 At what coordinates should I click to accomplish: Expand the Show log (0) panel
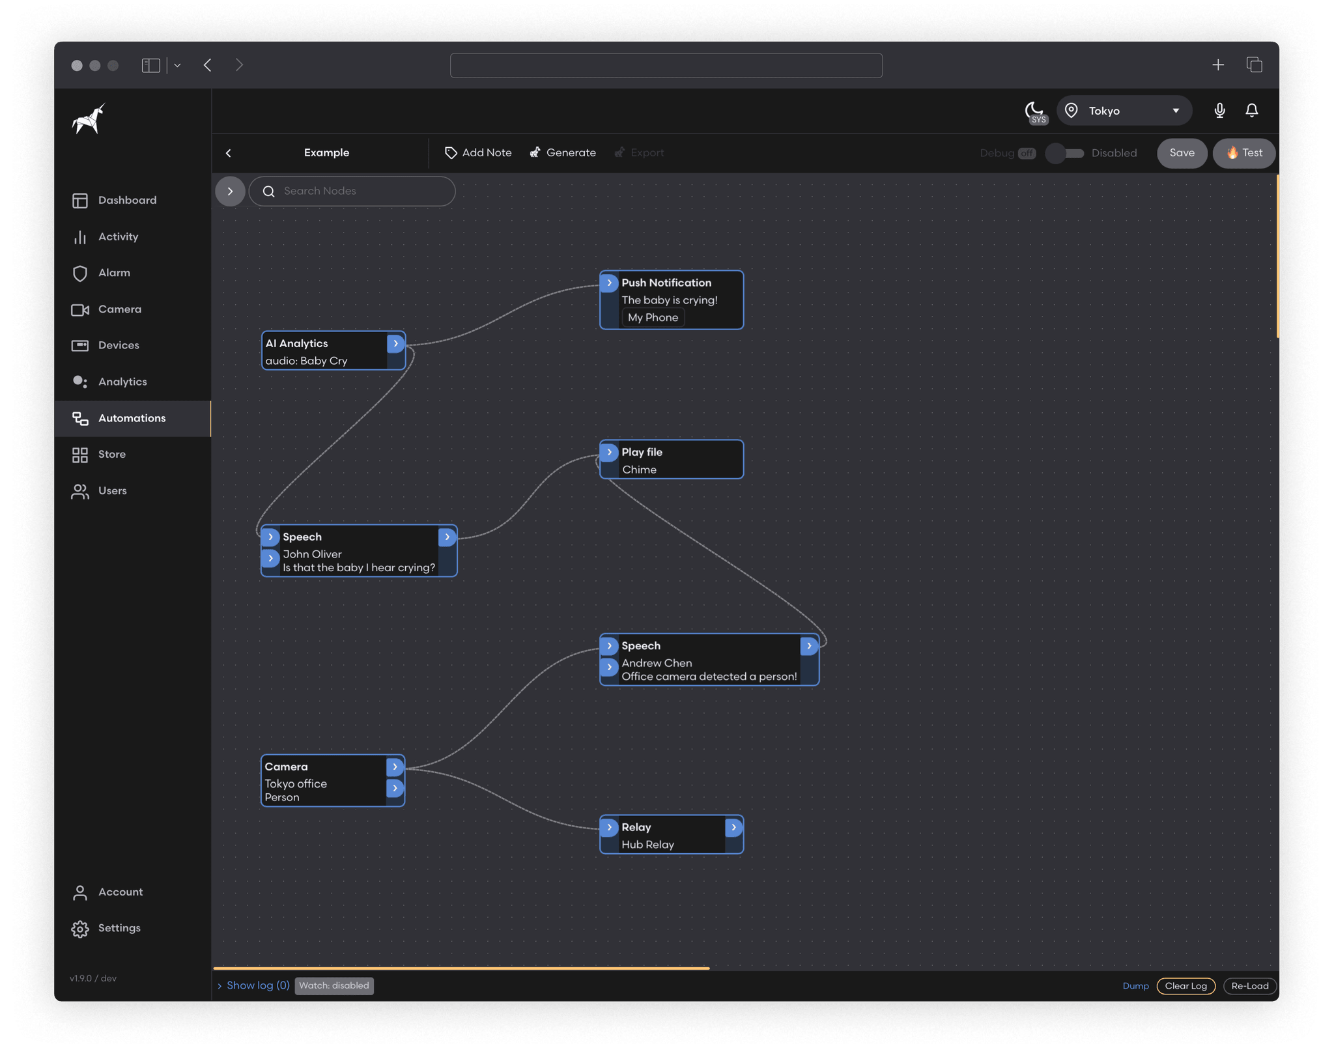(254, 985)
